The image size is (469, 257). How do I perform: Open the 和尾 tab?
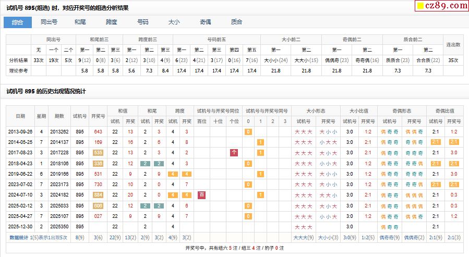[80, 22]
